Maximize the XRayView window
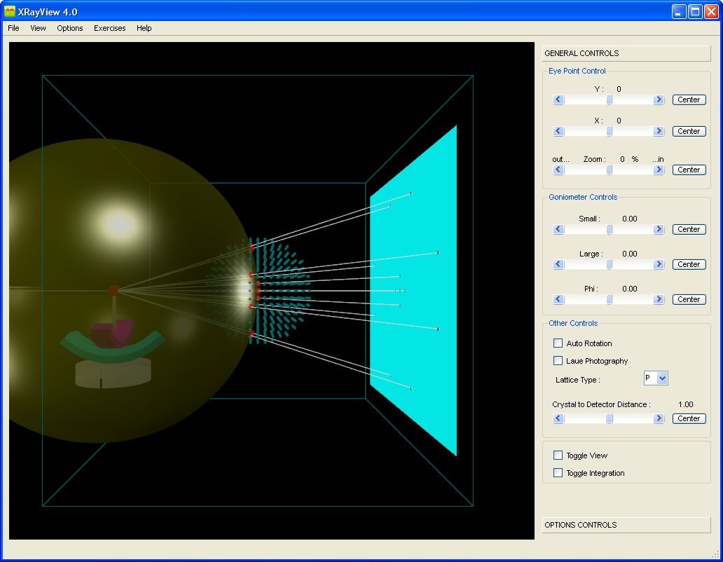The image size is (723, 562). [695, 11]
